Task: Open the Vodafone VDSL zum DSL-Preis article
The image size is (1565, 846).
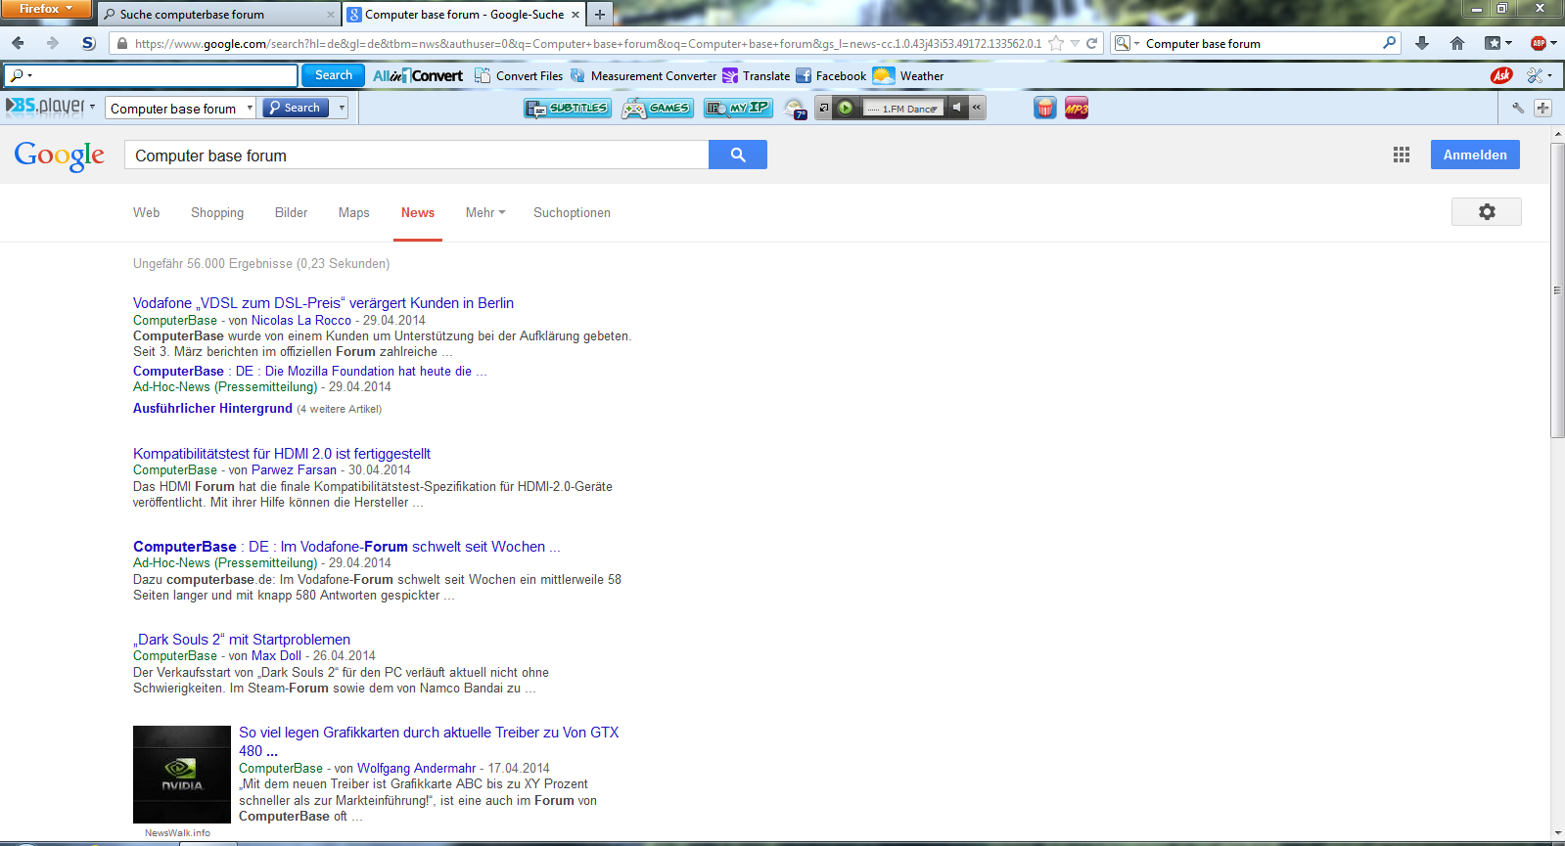Action: tap(323, 303)
